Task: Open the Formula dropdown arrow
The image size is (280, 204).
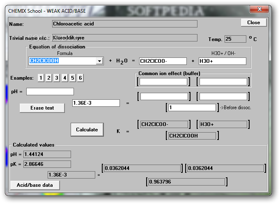Action: pos(99,61)
